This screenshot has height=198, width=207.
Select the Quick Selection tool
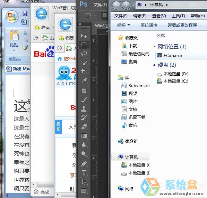coord(84,63)
